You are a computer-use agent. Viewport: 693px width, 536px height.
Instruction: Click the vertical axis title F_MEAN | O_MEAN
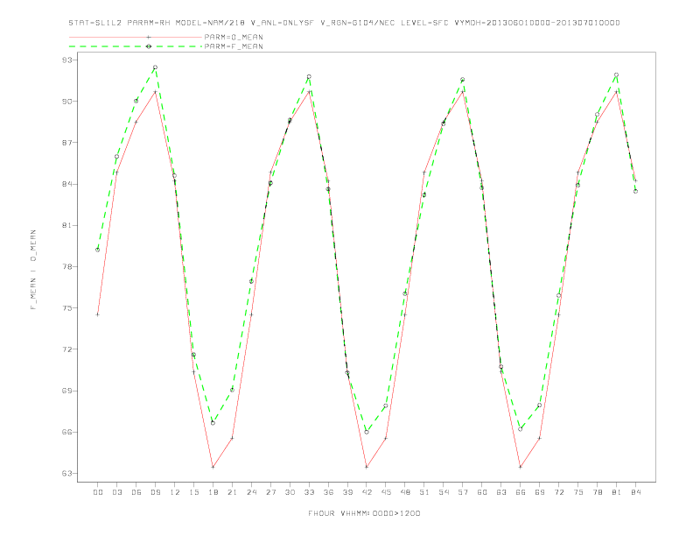pyautogui.click(x=33, y=270)
